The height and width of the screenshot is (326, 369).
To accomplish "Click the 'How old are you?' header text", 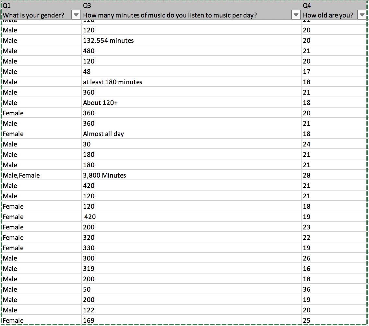I will coord(328,15).
